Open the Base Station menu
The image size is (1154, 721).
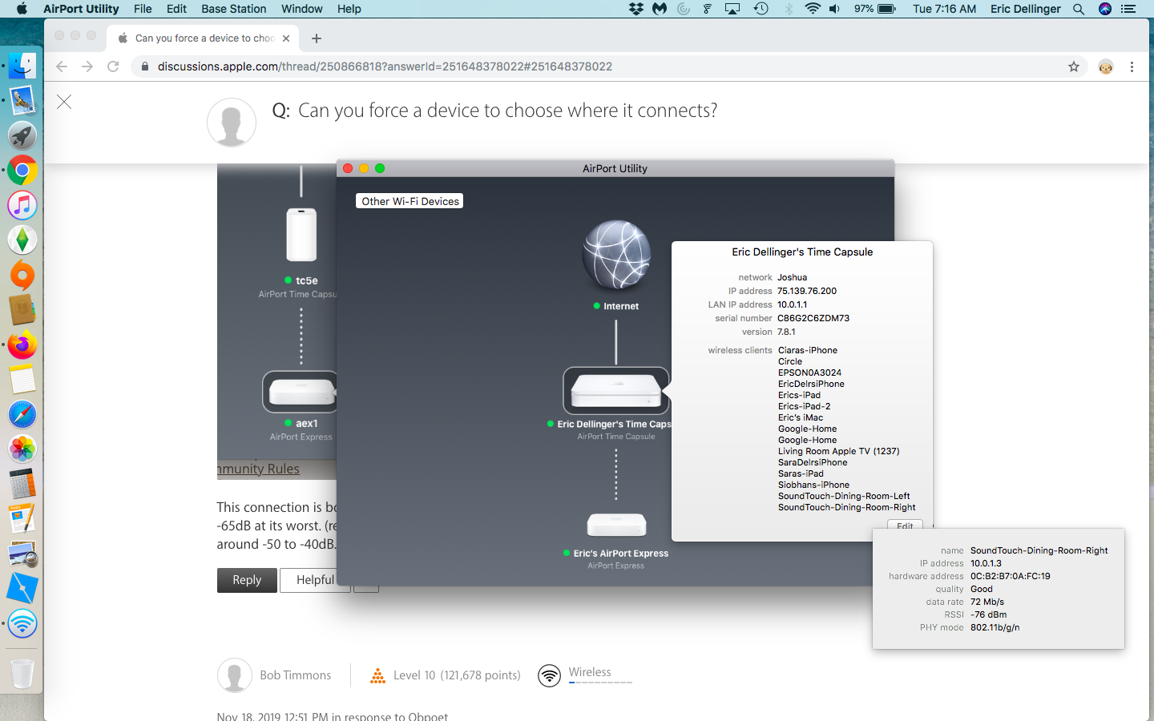click(x=234, y=9)
